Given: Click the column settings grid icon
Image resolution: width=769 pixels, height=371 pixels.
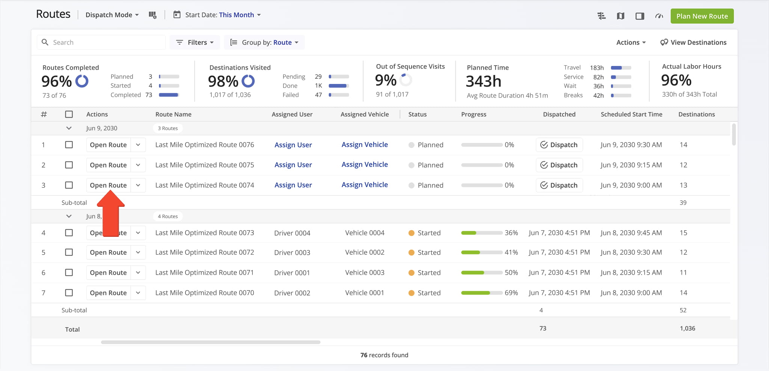Looking at the screenshot, I should click(x=152, y=15).
